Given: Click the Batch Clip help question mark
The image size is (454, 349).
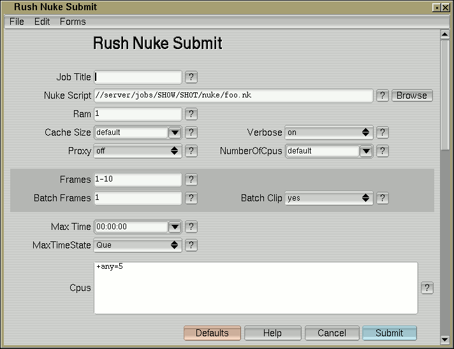Looking at the screenshot, I should 382,198.
